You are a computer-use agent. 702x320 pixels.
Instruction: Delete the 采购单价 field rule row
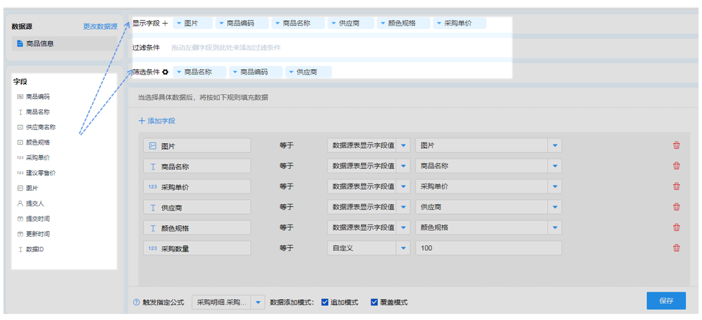[x=676, y=186]
